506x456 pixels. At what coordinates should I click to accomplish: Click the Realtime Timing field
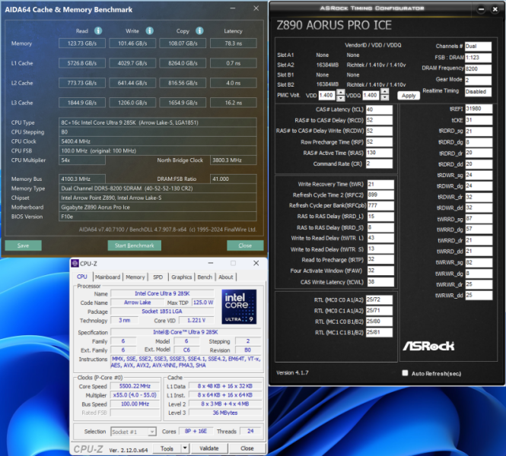(x=479, y=91)
